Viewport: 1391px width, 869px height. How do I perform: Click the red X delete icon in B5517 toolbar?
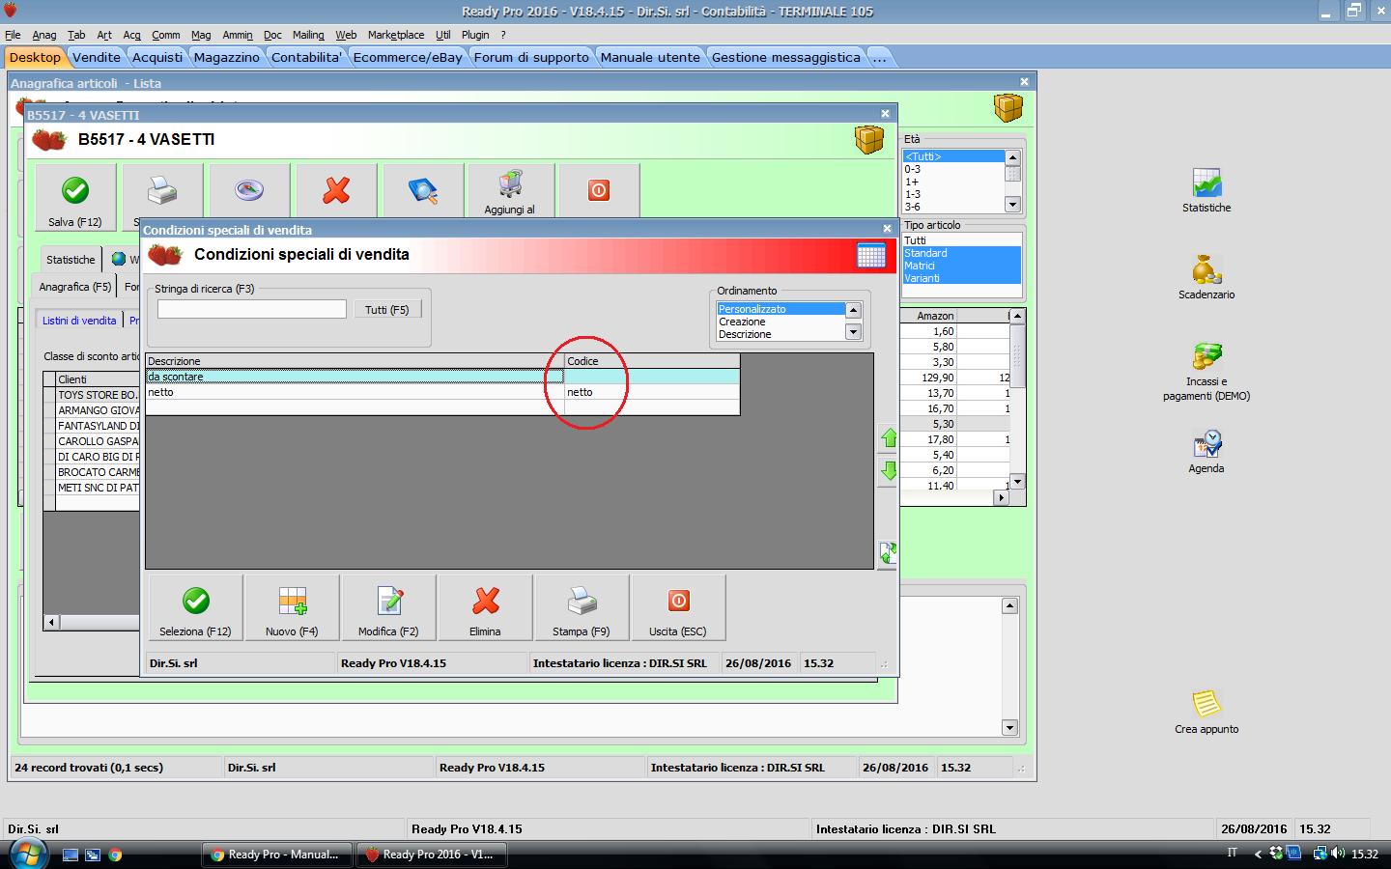(336, 190)
